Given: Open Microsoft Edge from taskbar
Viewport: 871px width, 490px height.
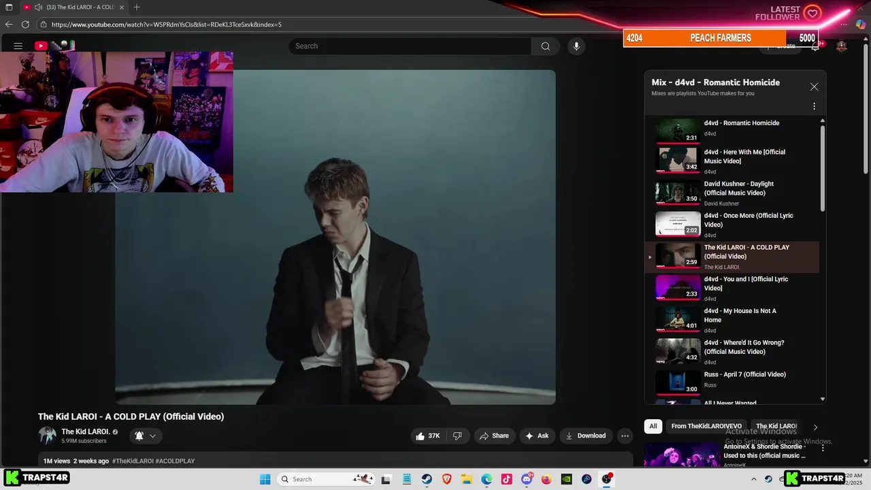Looking at the screenshot, I should [x=487, y=479].
